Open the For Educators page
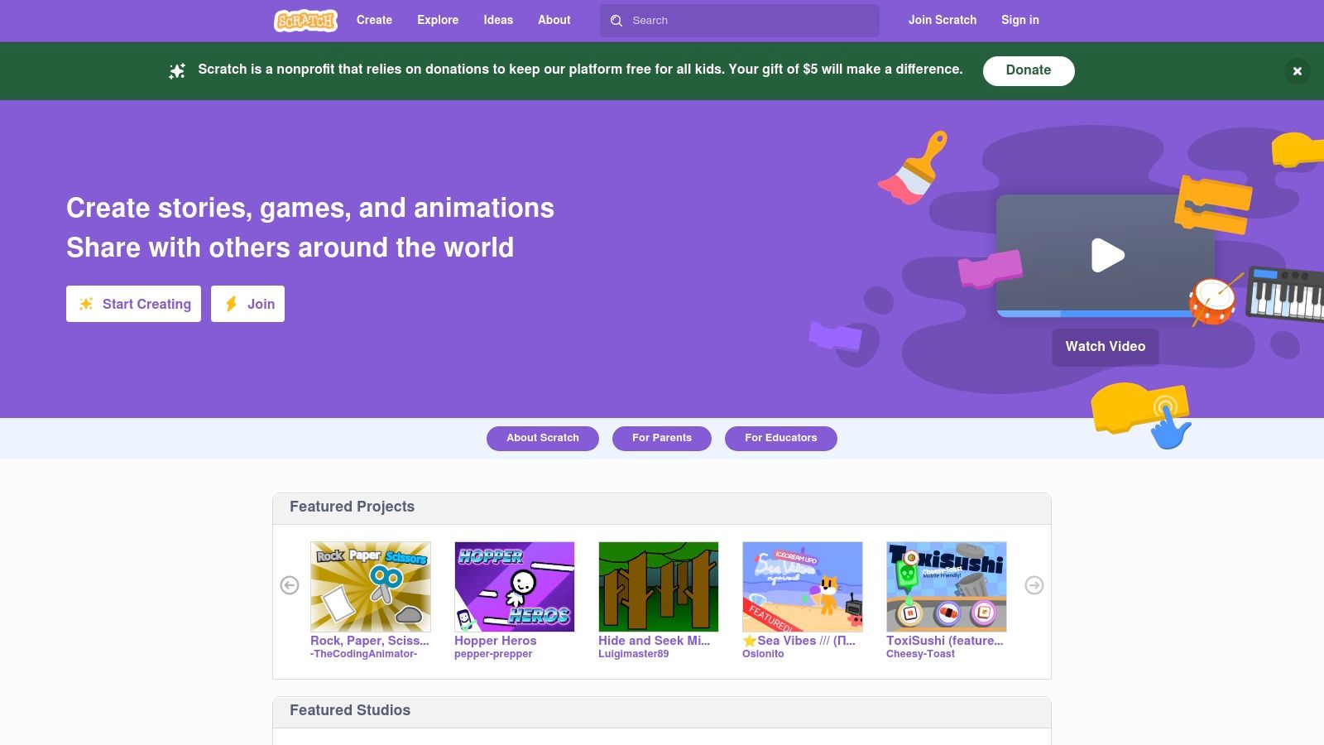 tap(781, 438)
